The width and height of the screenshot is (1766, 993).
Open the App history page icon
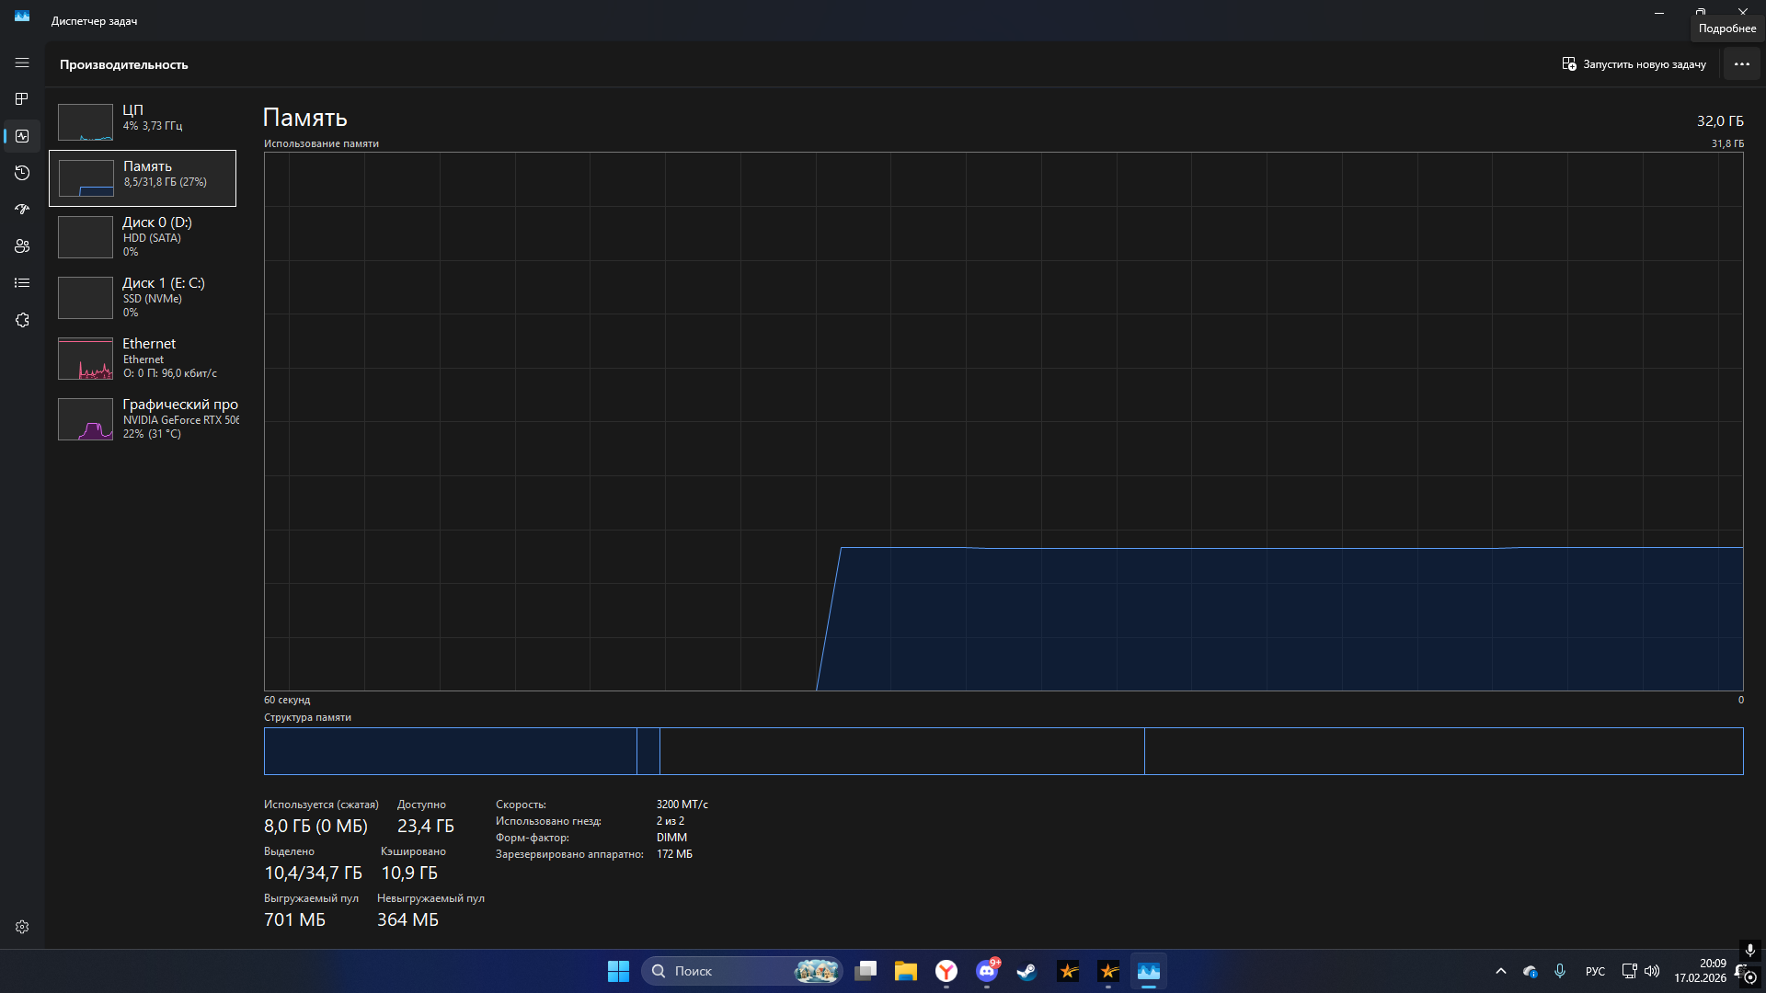[x=22, y=173]
